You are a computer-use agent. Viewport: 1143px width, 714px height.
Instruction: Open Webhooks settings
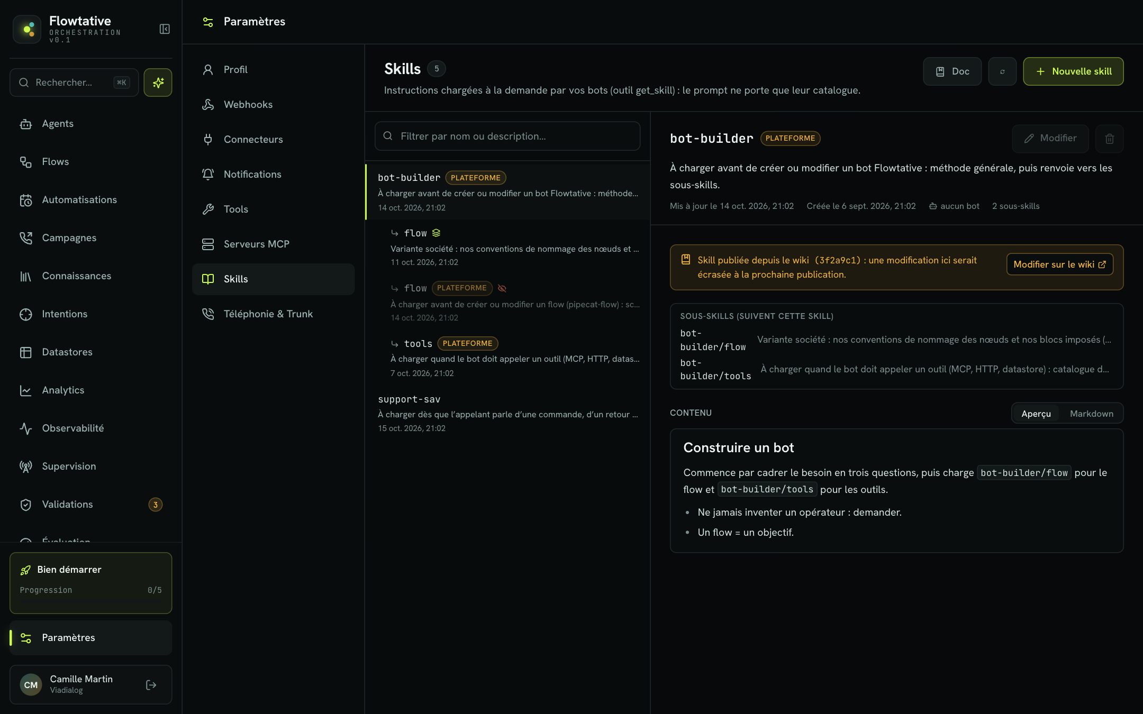pyautogui.click(x=273, y=105)
